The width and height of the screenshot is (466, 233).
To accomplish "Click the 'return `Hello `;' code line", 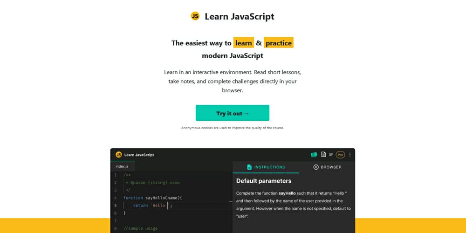I will click(x=152, y=206).
